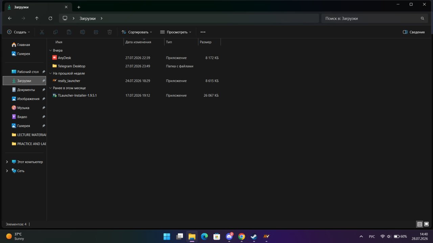433x243 pixels.
Task: Open the Сортировать dropdown
Action: tap(137, 32)
